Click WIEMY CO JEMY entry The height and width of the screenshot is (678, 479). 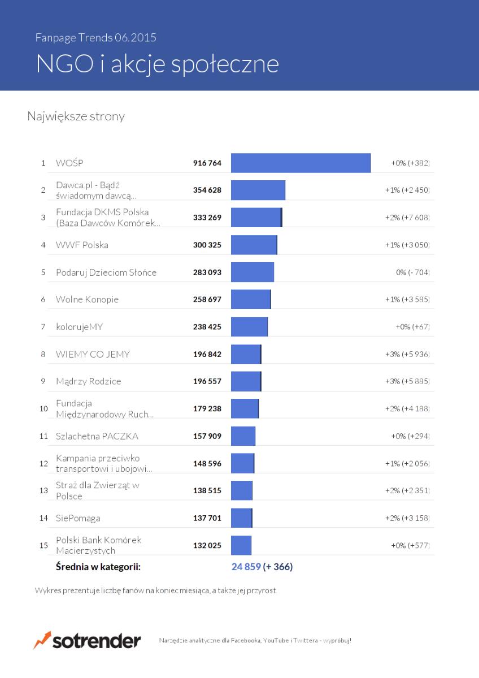[x=93, y=354]
